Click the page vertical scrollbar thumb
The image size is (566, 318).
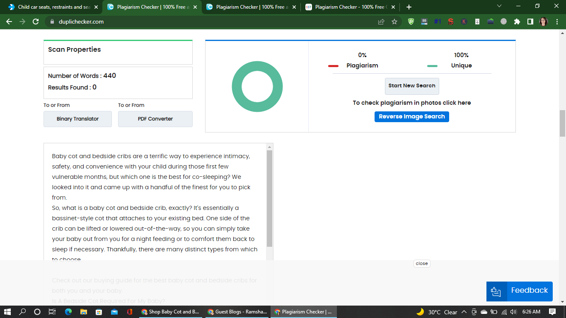562,123
